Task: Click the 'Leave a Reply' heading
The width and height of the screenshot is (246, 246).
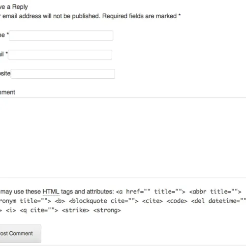Action: (14, 7)
